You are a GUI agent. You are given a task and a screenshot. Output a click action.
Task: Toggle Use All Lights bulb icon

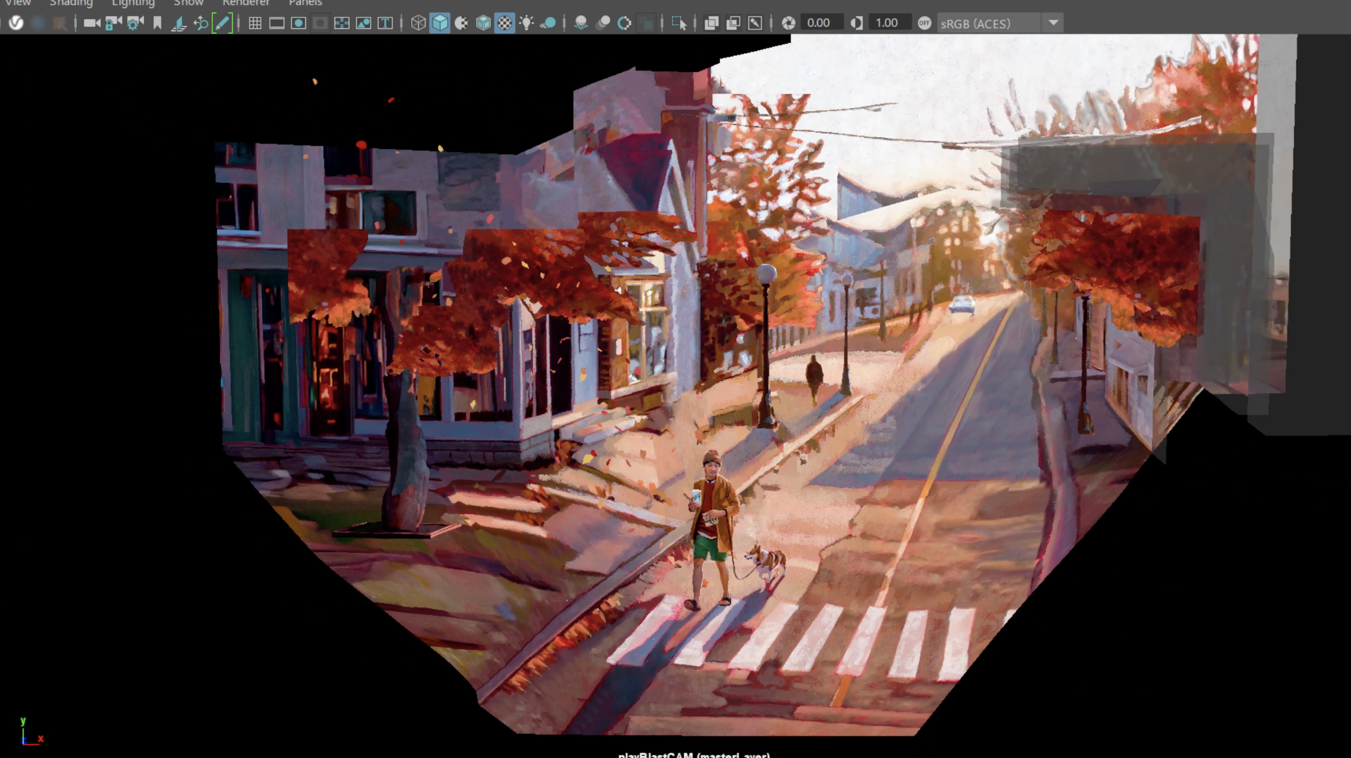click(x=526, y=23)
